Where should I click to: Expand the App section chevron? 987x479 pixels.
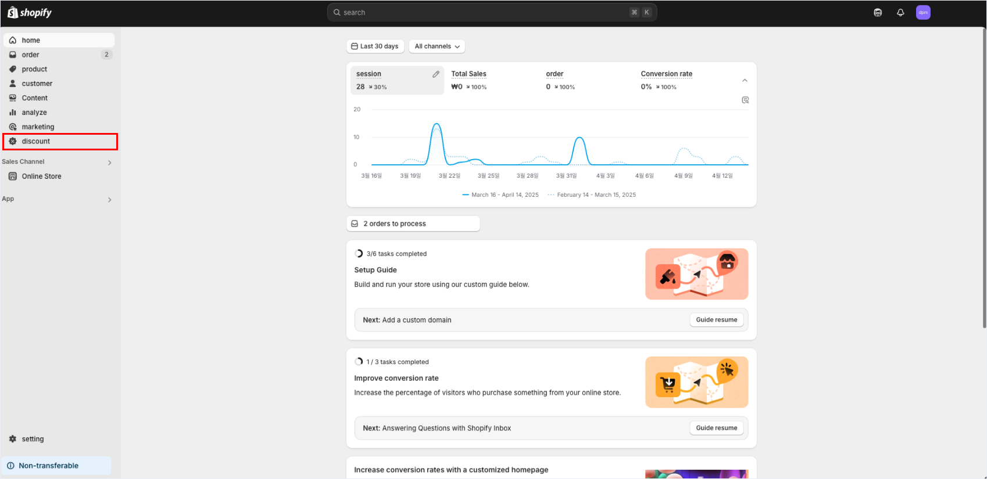(x=109, y=200)
